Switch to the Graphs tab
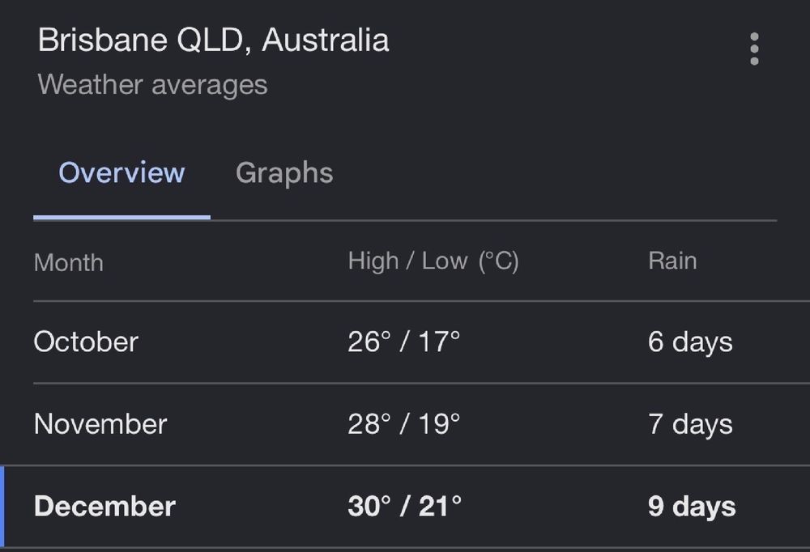This screenshot has height=552, width=810. 283,172
